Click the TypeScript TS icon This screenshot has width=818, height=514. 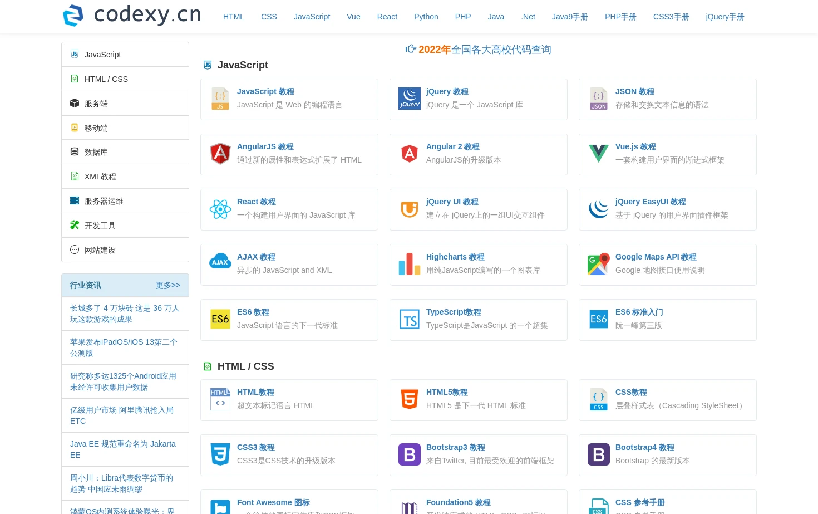410,319
